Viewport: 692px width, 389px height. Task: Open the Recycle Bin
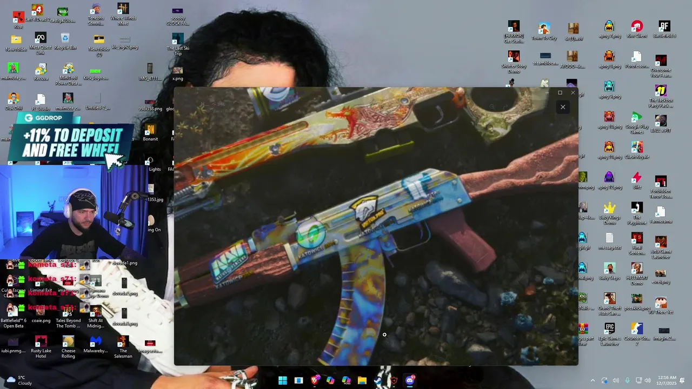[x=65, y=41]
